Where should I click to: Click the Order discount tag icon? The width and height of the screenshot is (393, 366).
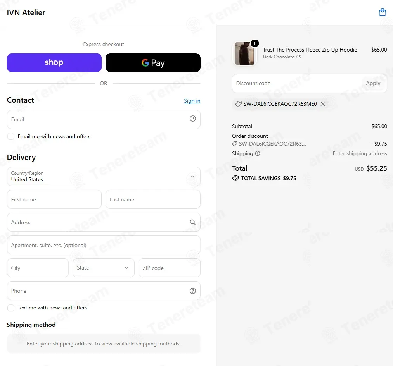click(x=235, y=144)
